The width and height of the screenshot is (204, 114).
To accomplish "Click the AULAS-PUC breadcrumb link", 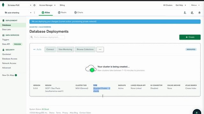I will [x=33, y=27].
